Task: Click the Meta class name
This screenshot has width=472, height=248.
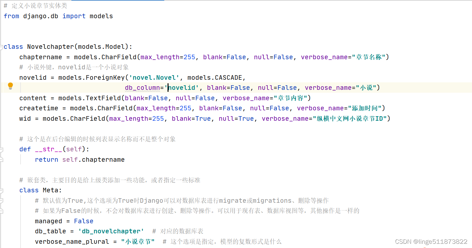Action: pyautogui.click(x=51, y=190)
